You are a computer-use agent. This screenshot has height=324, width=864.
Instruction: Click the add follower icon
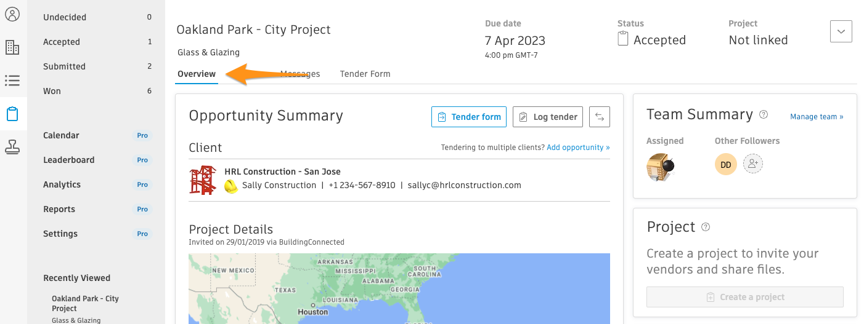753,164
